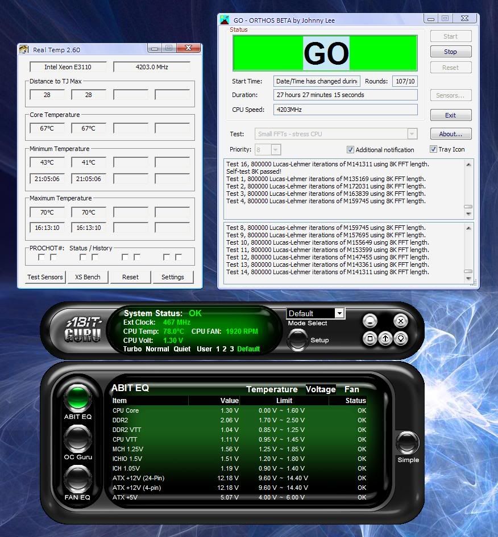This screenshot has width=498, height=537.
Task: Click the CPU Speed field showing 4203MHz
Action: point(346,110)
